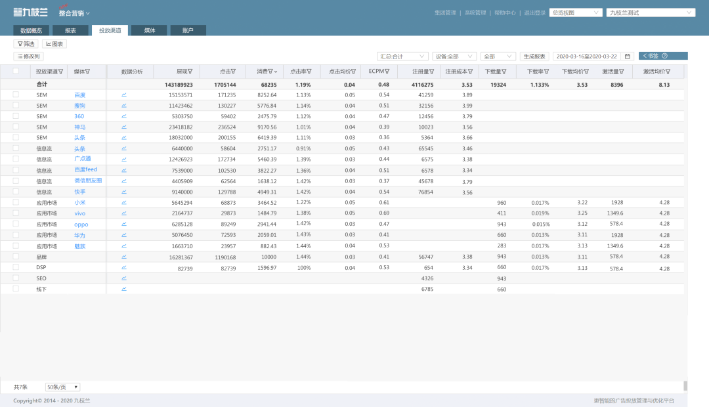Switch to the 数据概览 tab
Viewport: 709px width, 407px height.
[32, 30]
